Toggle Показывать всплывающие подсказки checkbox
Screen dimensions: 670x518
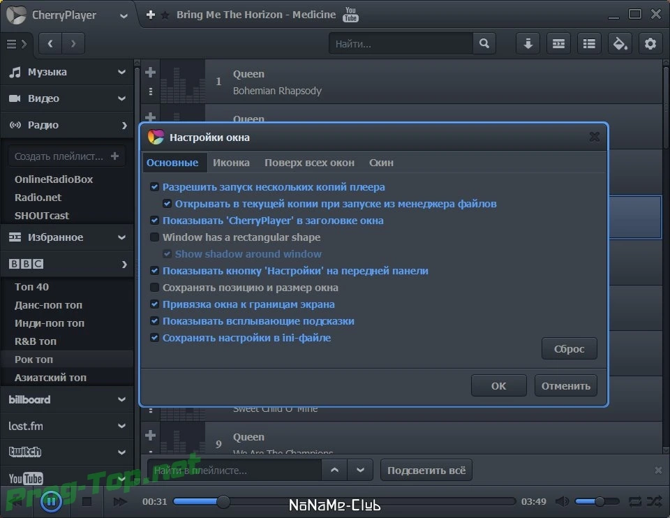(x=154, y=321)
